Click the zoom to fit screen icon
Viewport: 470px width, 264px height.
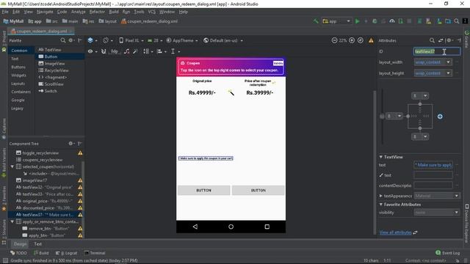pyautogui.click(x=361, y=40)
